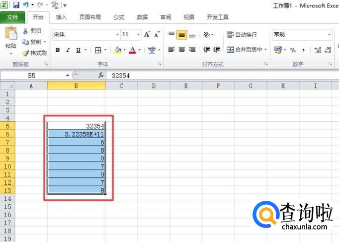The width and height of the screenshot is (339, 242).
Task: Click the 剪切 (Cut) button
Action: click(x=32, y=31)
